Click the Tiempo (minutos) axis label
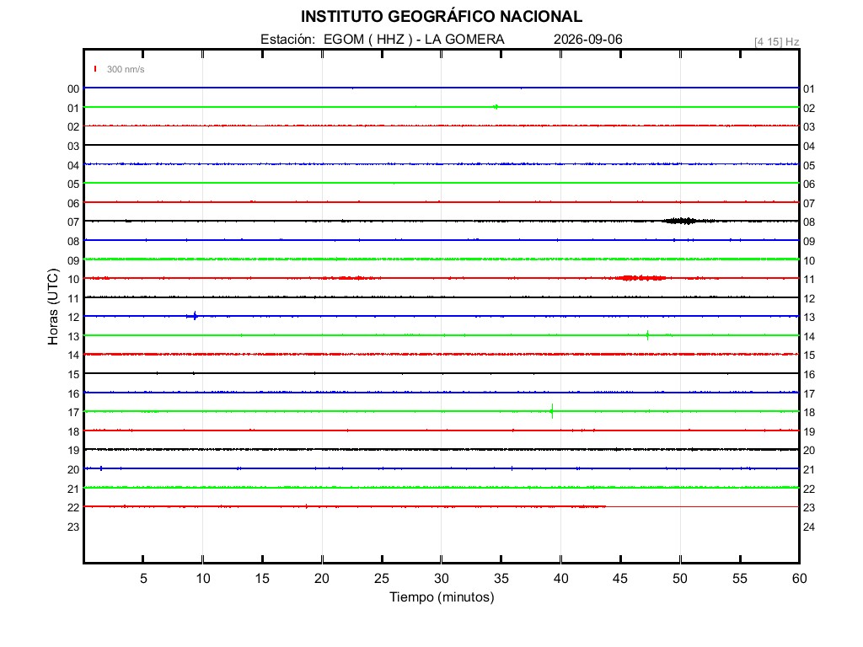Screen dimensions: 863x647 442,597
